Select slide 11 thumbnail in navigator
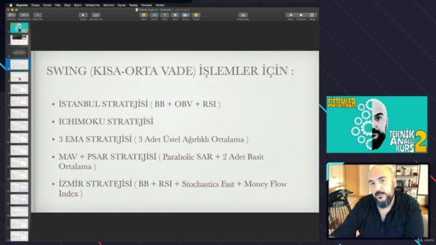 click(19, 150)
